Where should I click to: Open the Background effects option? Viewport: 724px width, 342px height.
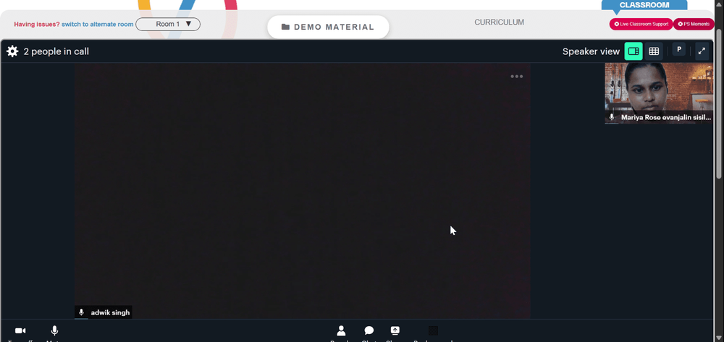pyautogui.click(x=433, y=331)
